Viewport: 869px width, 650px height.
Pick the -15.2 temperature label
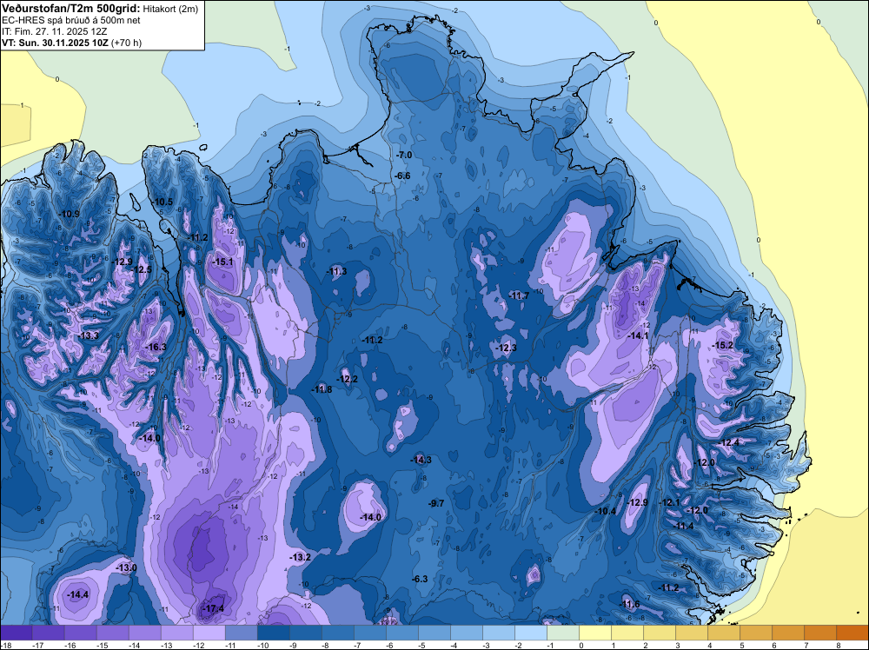click(x=723, y=345)
